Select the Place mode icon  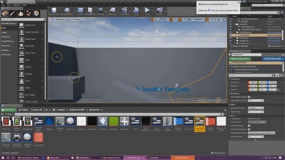click(5, 14)
